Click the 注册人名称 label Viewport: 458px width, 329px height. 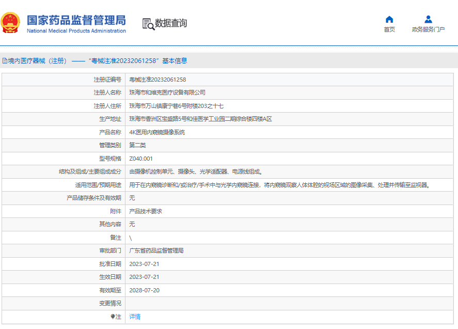tap(107, 92)
